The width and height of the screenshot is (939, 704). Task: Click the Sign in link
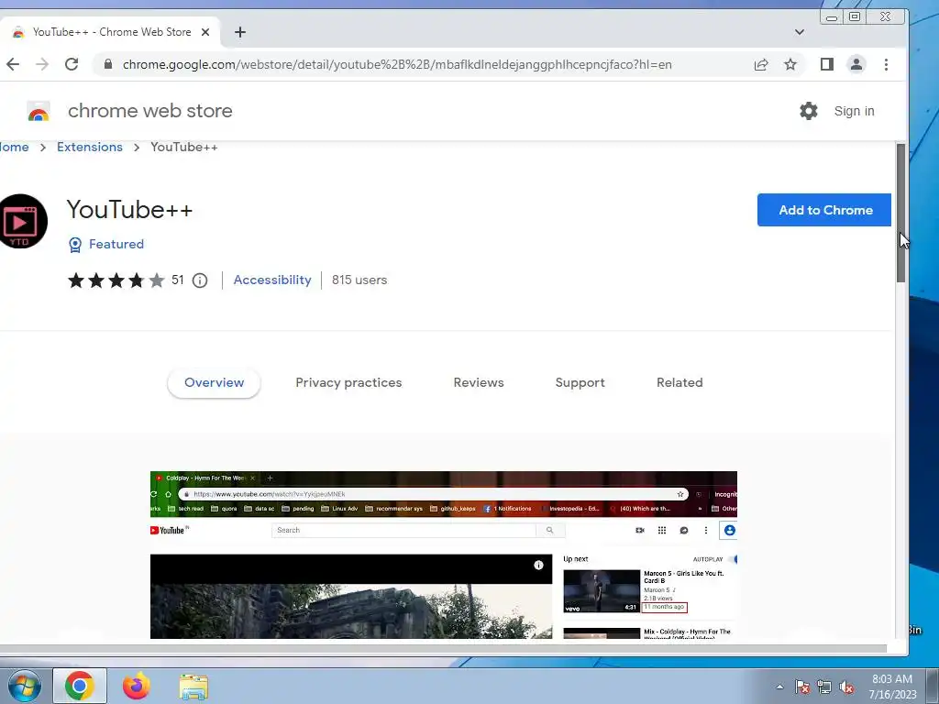854,111
